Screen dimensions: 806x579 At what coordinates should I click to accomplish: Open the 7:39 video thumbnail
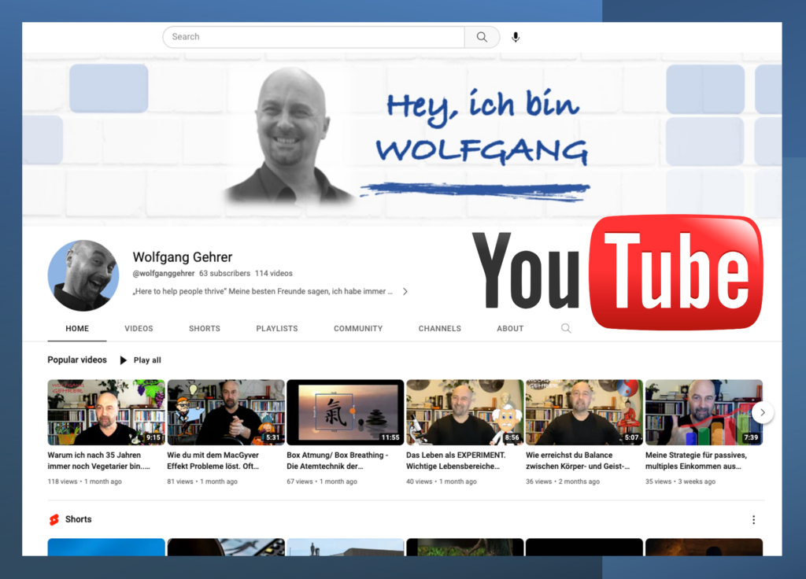pos(704,412)
